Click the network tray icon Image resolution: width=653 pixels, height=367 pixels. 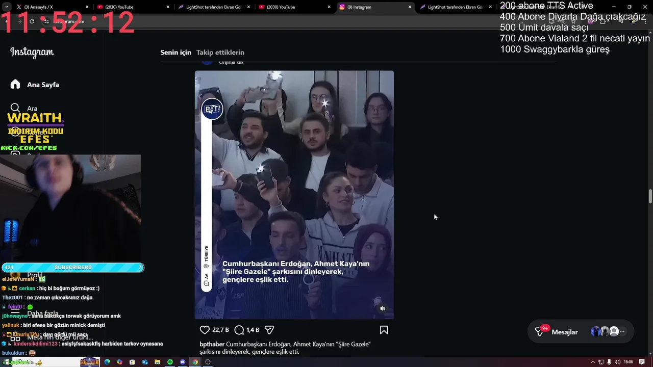[601, 362]
